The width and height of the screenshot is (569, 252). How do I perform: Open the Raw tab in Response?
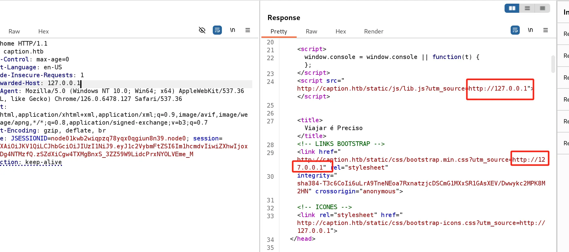312,32
